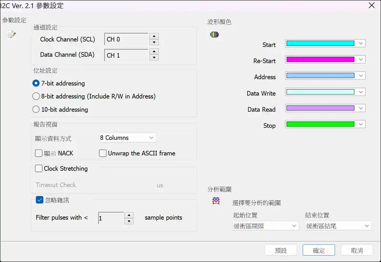Viewport: 381px width, 262px height.
Task: Expand the 起始位置 dropdown
Action: [x=265, y=226]
